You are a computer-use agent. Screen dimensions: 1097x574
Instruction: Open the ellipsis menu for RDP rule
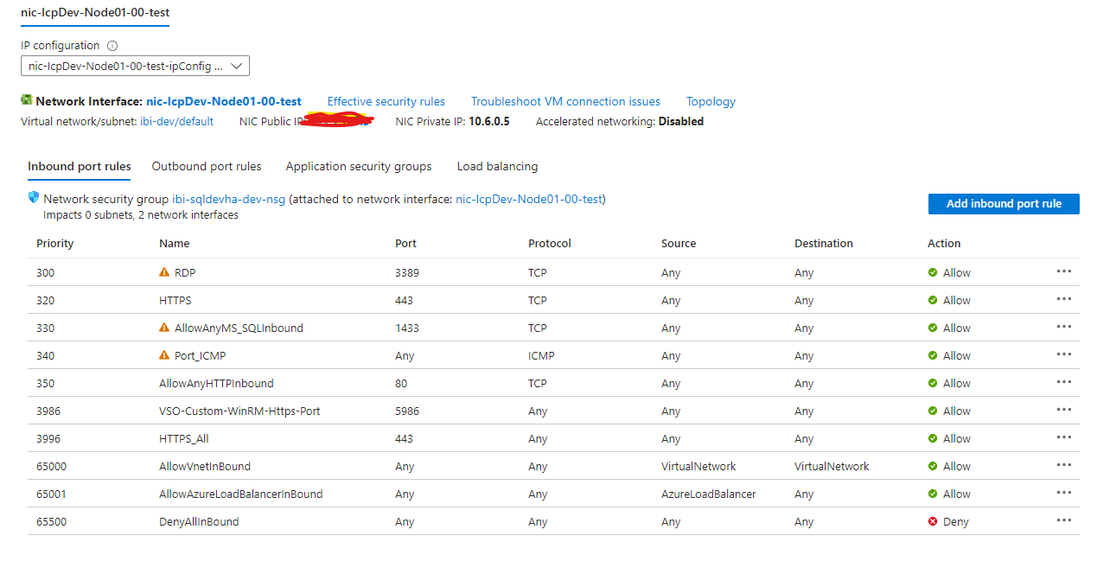pyautogui.click(x=1063, y=271)
